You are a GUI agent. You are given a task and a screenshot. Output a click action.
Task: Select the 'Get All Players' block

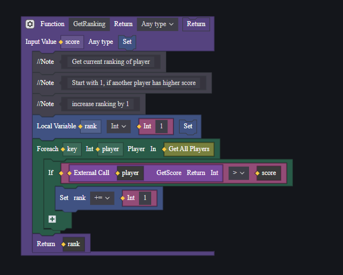click(189, 149)
